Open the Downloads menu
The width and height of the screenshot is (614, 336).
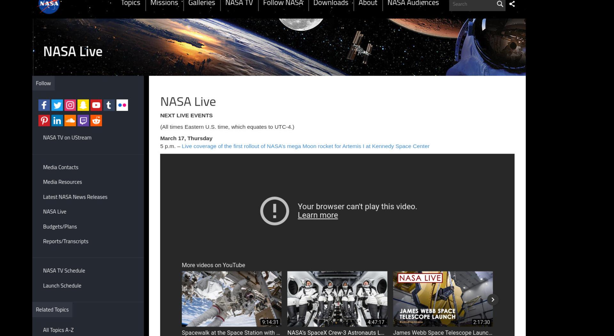(x=331, y=3)
